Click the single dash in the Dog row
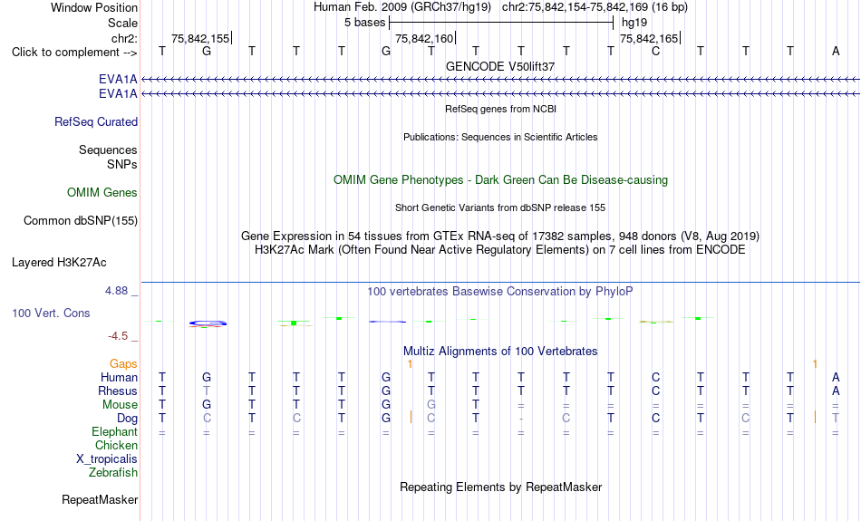 pyautogui.click(x=521, y=419)
